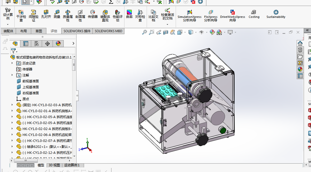311x172 pixels.
Task: Open the 孔对齐 hole alignment tool
Action: click(x=46, y=14)
